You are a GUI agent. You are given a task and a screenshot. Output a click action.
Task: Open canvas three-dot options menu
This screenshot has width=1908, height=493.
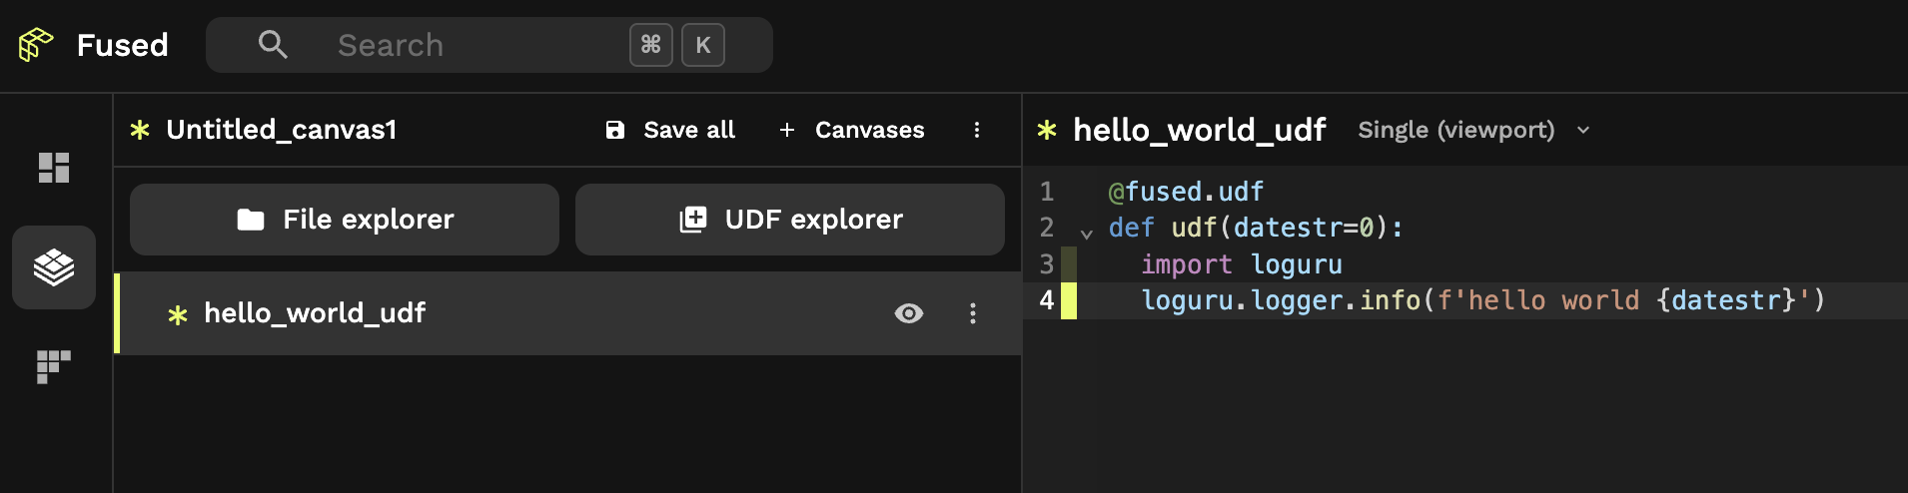[x=977, y=130]
